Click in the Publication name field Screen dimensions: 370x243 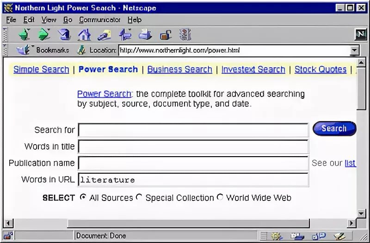(x=193, y=163)
